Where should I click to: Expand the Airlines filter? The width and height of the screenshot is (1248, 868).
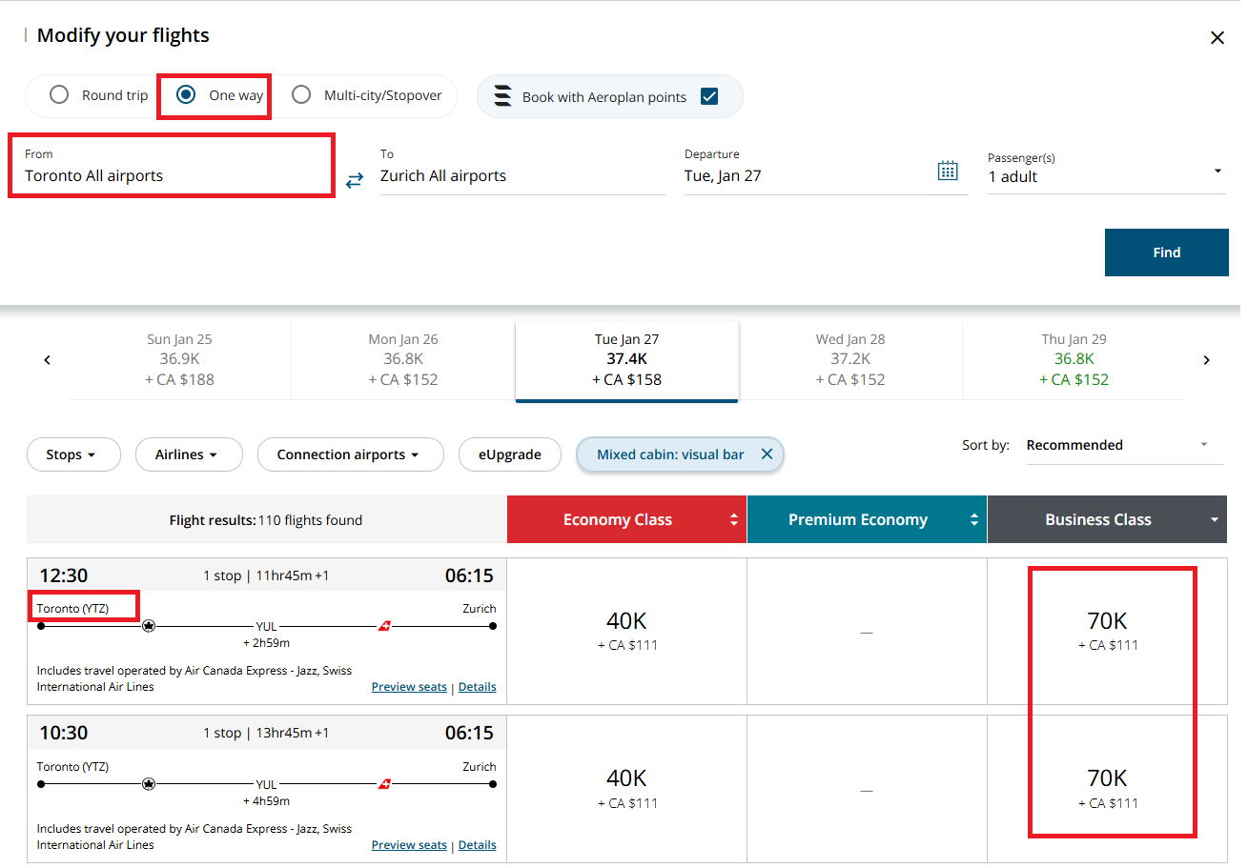tap(189, 454)
